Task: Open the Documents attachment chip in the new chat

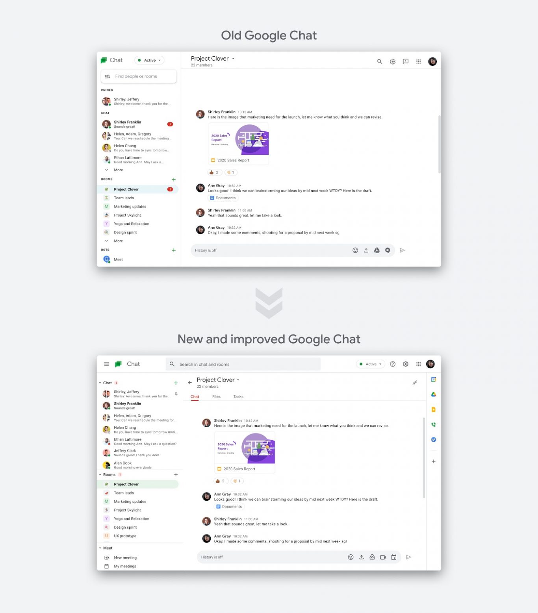Action: 229,507
